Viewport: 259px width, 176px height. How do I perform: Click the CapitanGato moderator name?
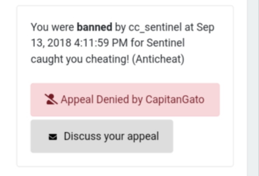click(x=175, y=100)
